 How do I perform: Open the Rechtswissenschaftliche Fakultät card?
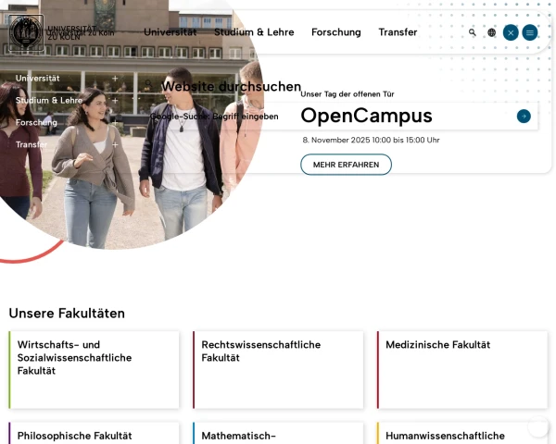click(x=278, y=369)
